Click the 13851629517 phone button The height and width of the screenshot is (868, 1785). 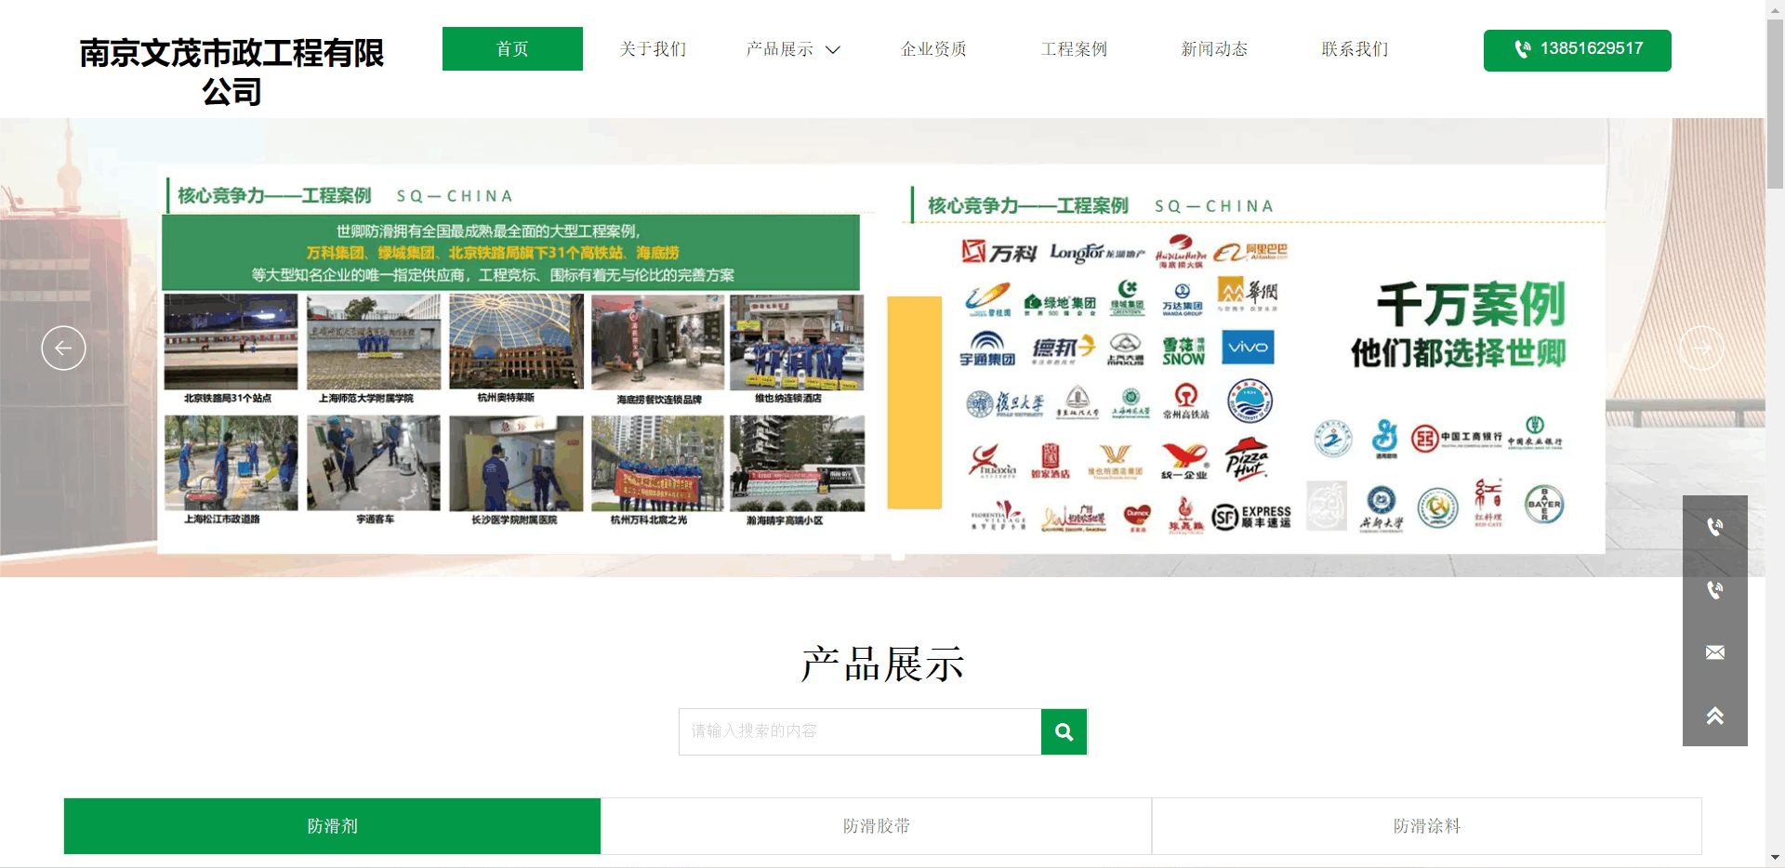coord(1577,50)
